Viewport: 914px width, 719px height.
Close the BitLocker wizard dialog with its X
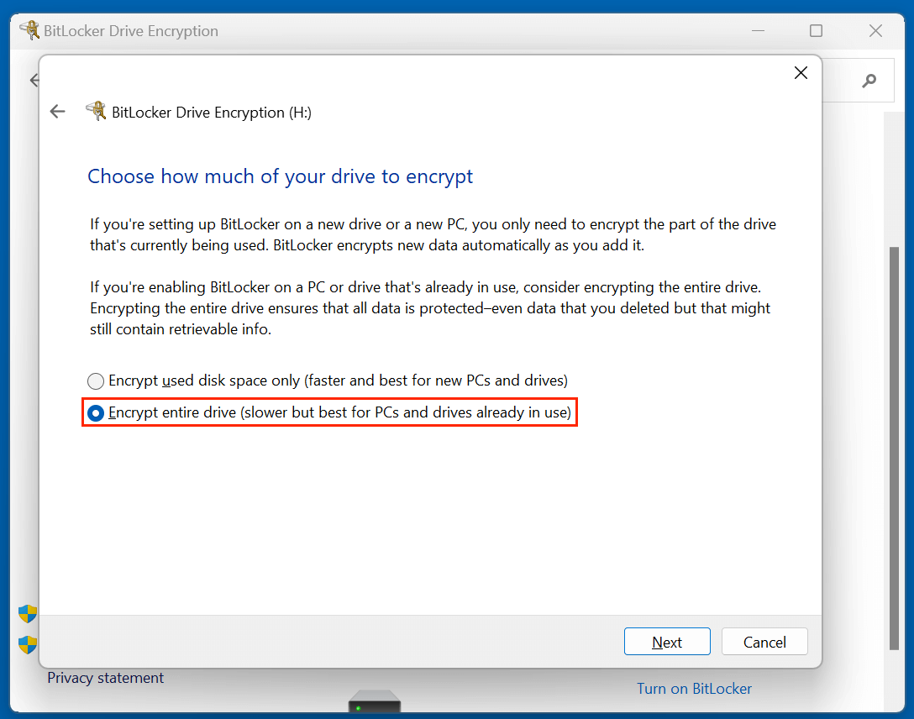[x=800, y=72]
